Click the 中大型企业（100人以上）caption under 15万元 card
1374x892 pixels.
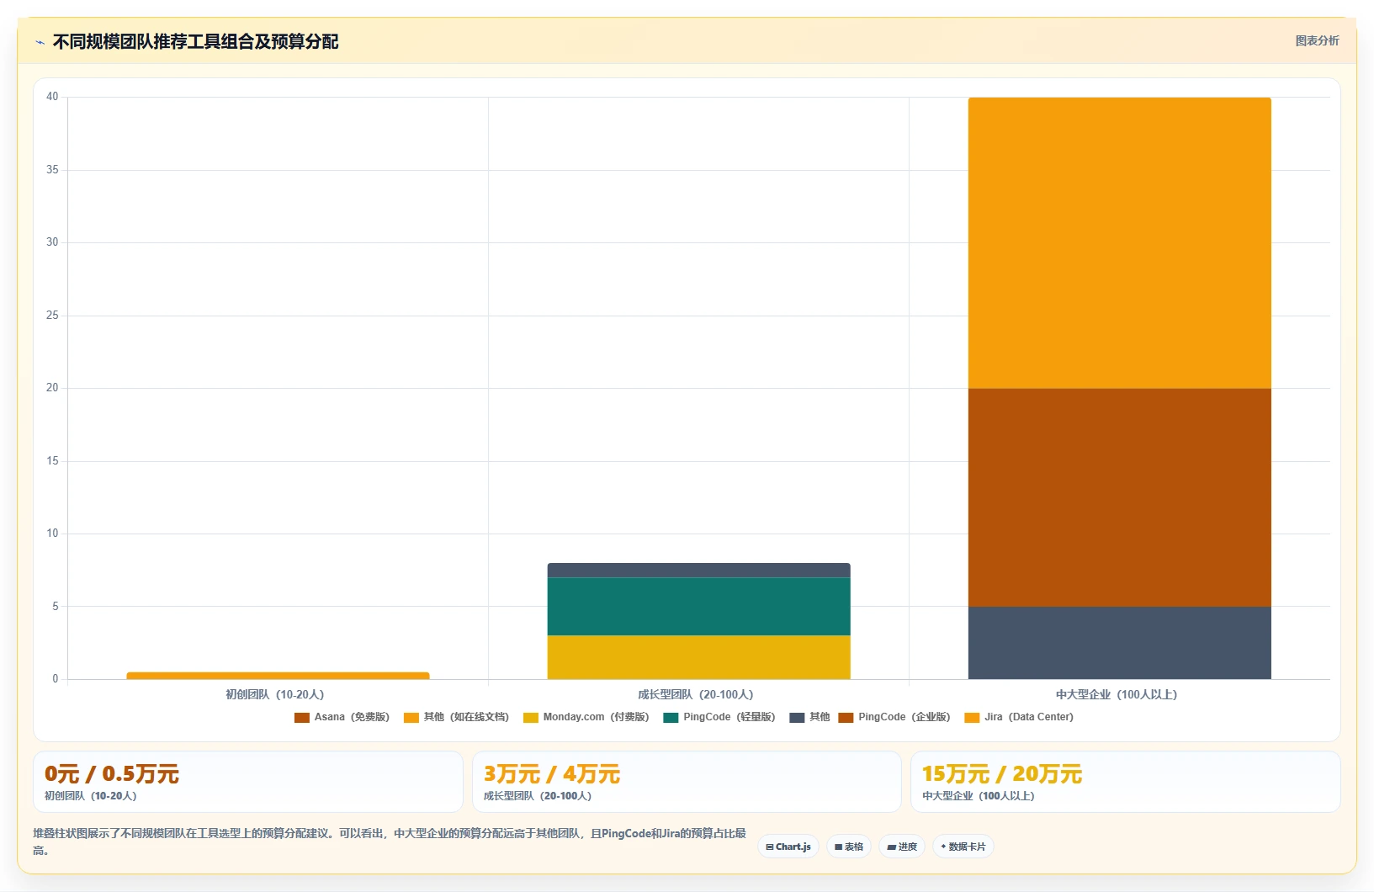[979, 796]
